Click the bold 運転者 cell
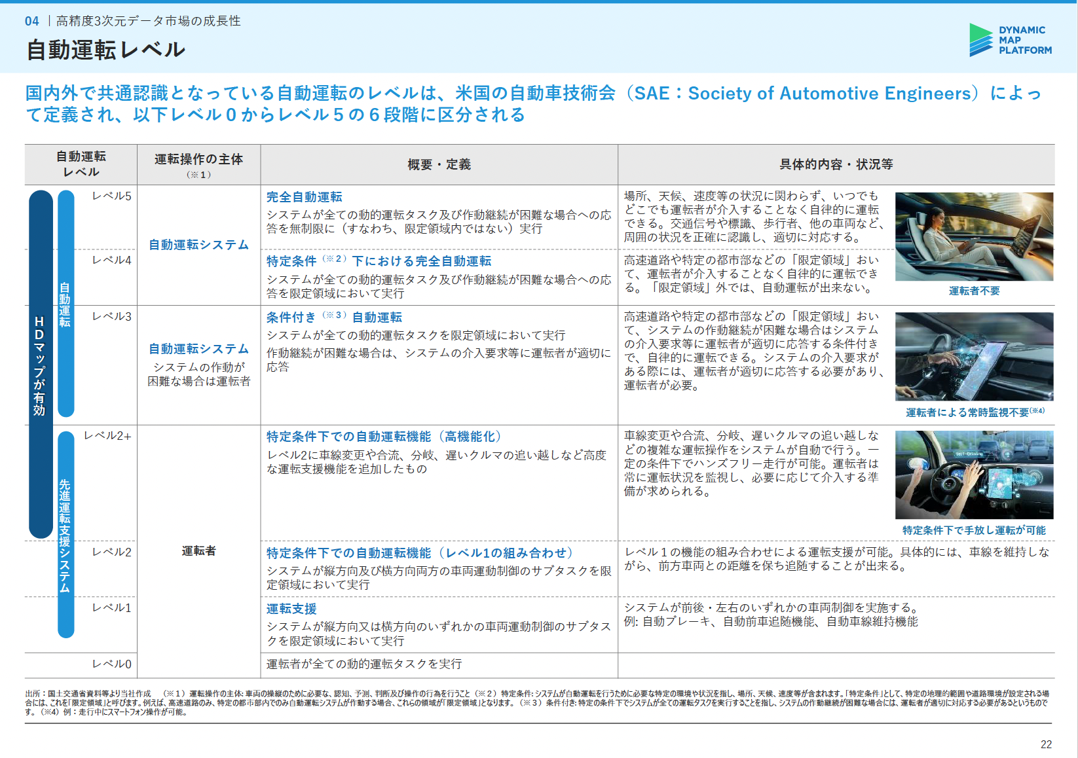 pos(198,551)
